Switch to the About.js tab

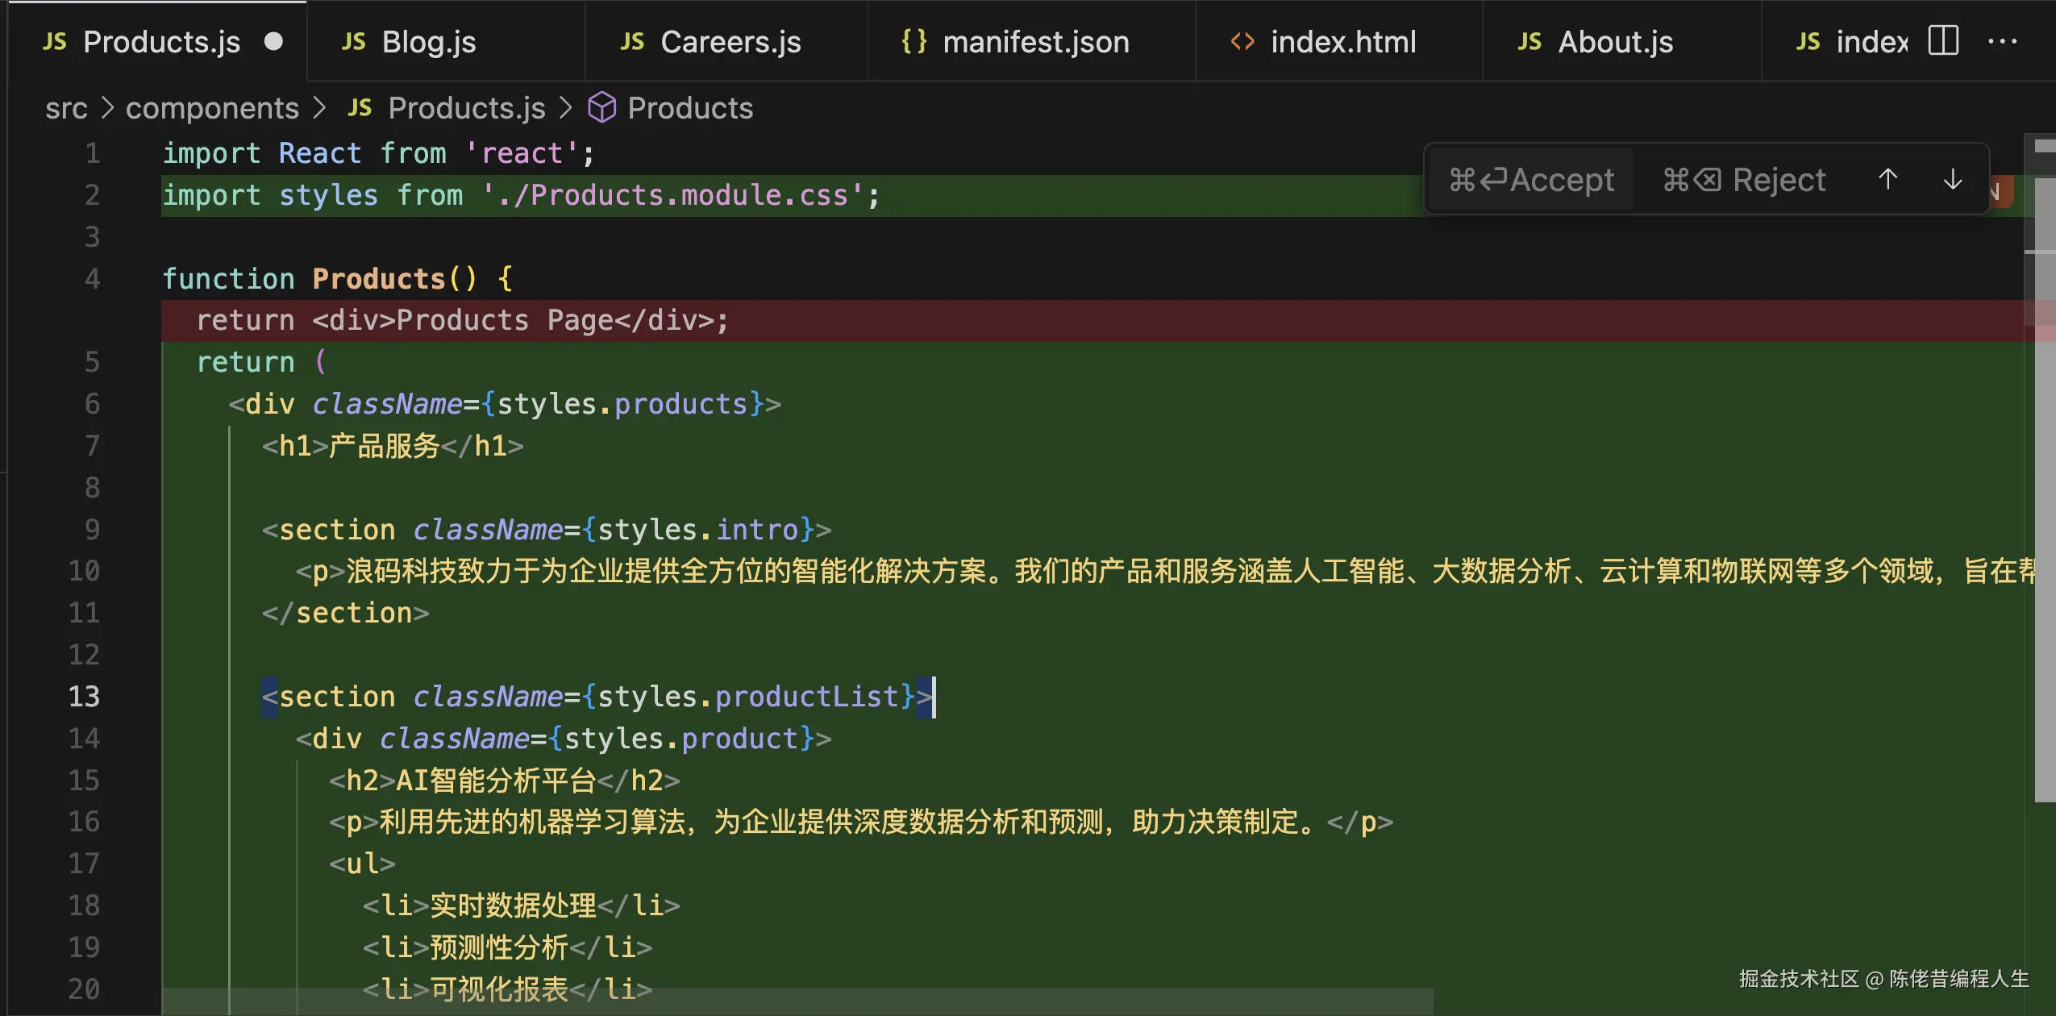click(1615, 41)
